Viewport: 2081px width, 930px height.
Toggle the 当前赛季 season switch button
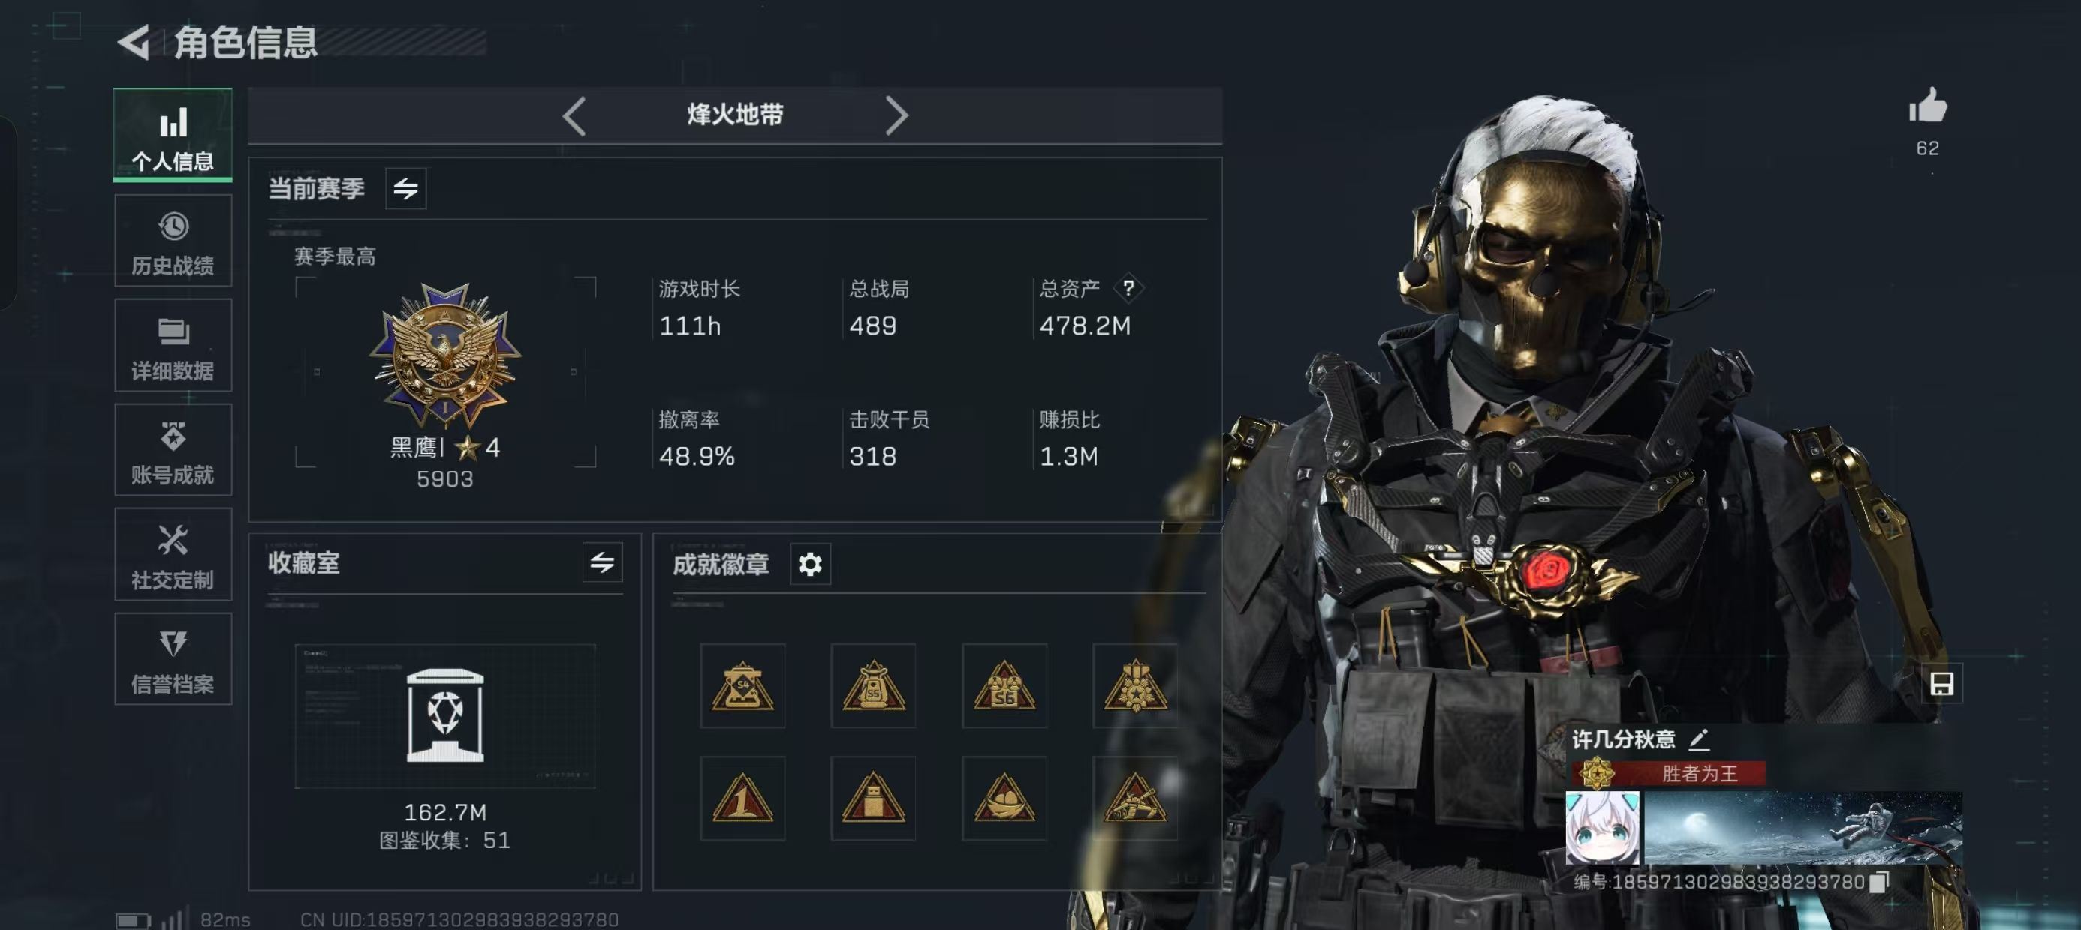tap(405, 189)
